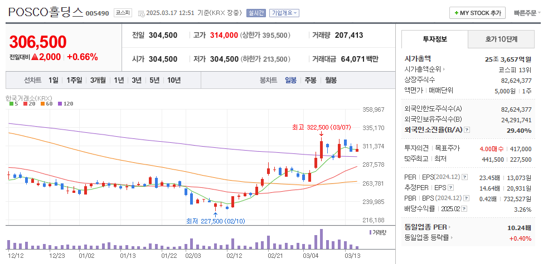Click the 거래량 207,413 value
Screen dimensions: 543x264
349,35
